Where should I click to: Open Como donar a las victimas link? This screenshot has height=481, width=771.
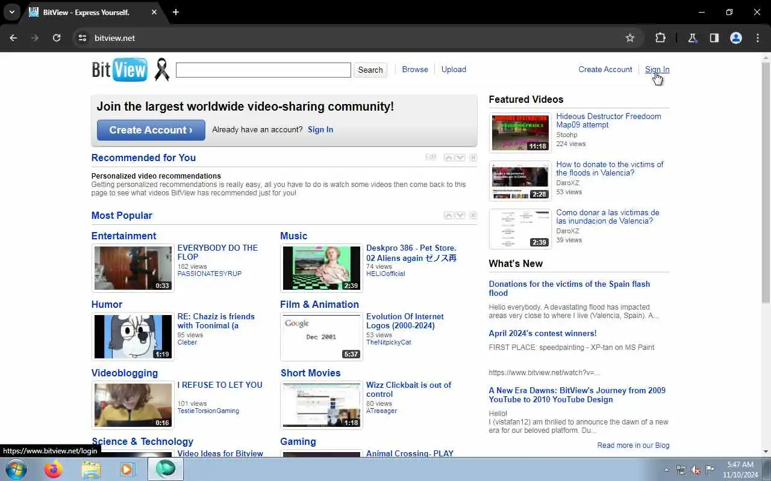pyautogui.click(x=608, y=216)
